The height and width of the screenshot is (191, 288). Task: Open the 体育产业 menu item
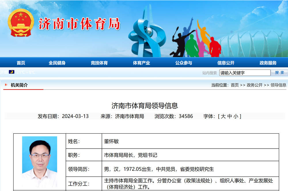(141, 63)
